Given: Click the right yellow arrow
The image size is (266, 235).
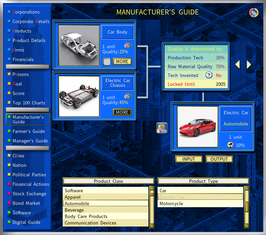Looking at the screenshot, I should (249, 64).
